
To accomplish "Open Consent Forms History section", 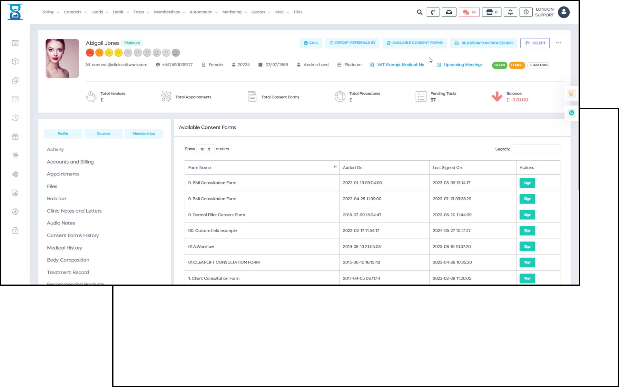I will (73, 235).
